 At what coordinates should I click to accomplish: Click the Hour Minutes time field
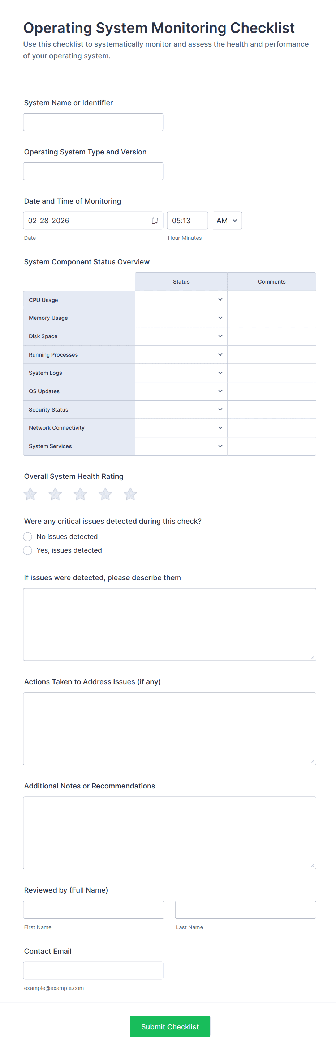[x=188, y=220]
